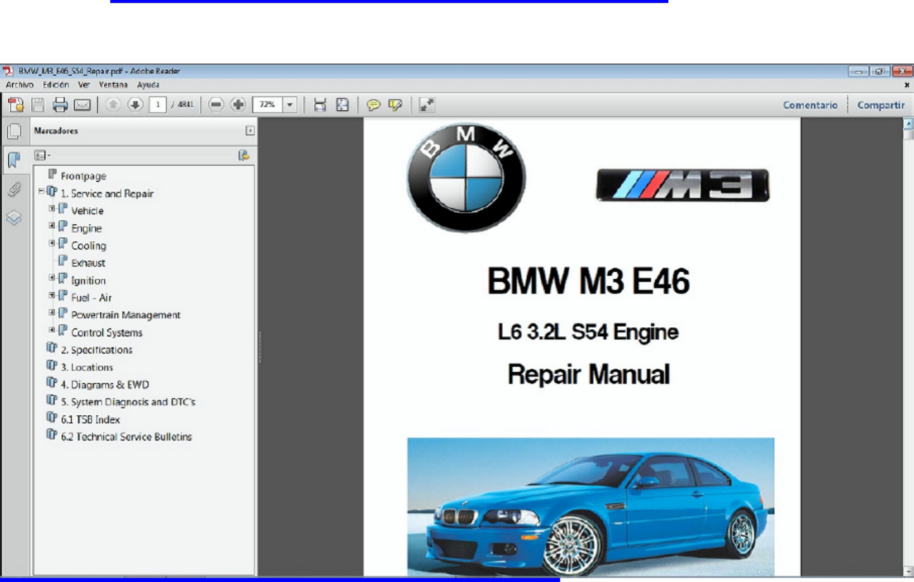Print the document using the printer icon

60,105
